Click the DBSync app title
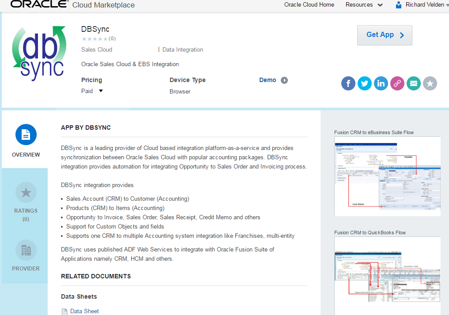The height and width of the screenshot is (315, 449). [95, 29]
